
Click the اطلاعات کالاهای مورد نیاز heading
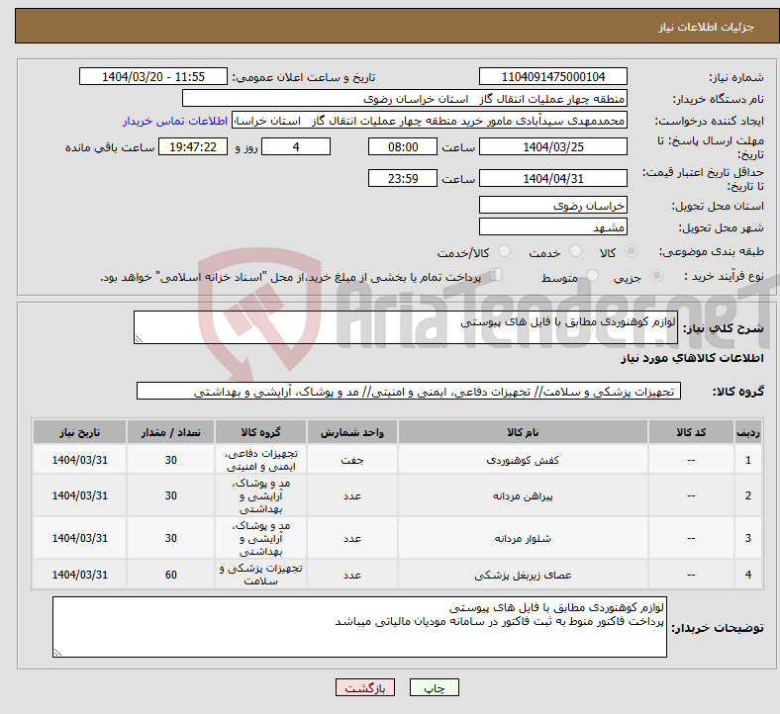click(x=692, y=358)
